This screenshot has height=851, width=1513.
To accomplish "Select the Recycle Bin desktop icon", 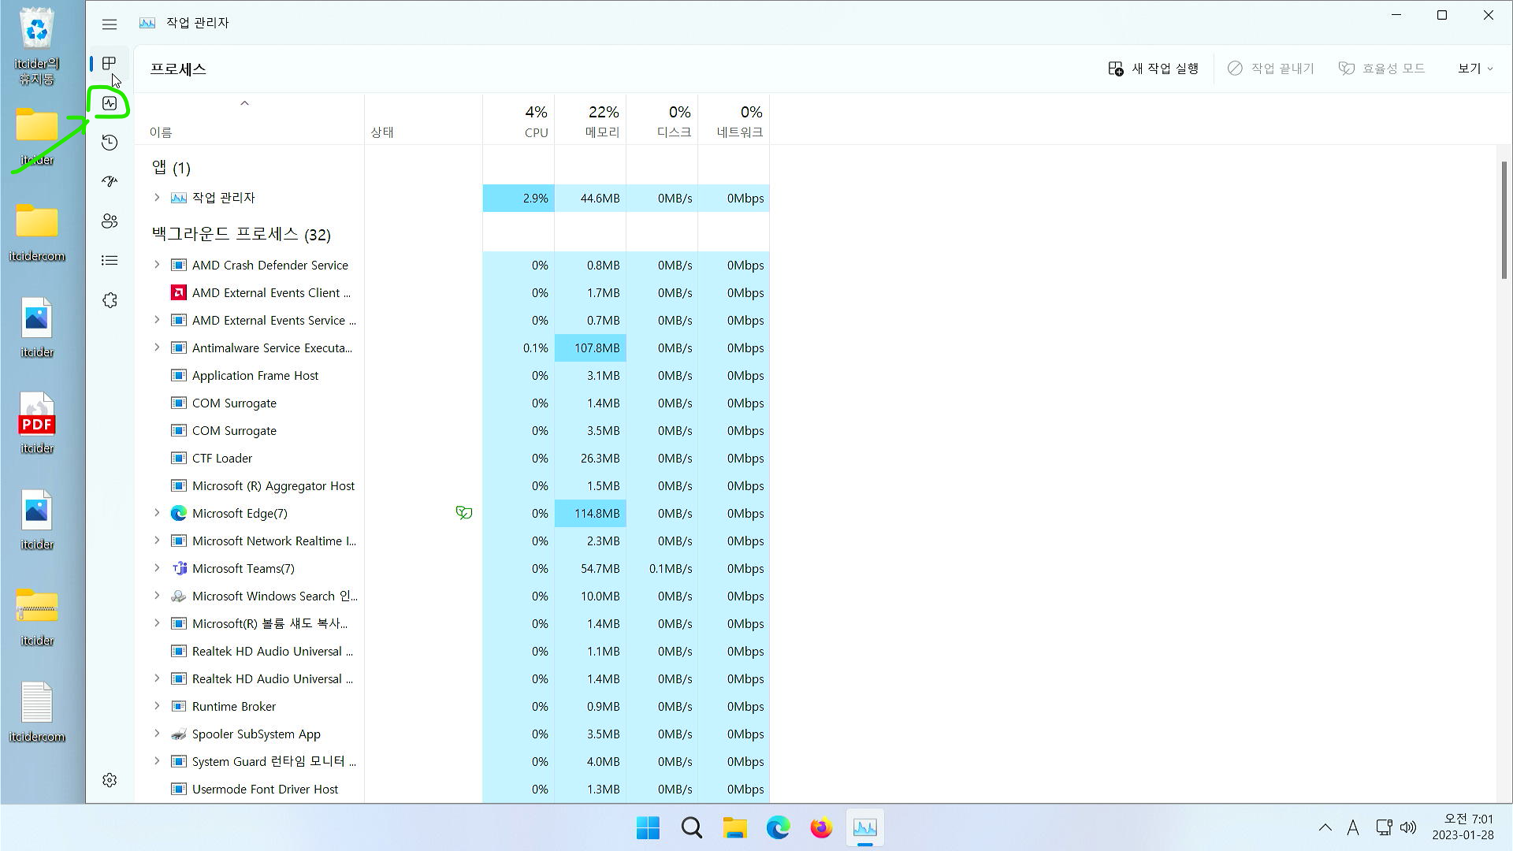I will [37, 46].
